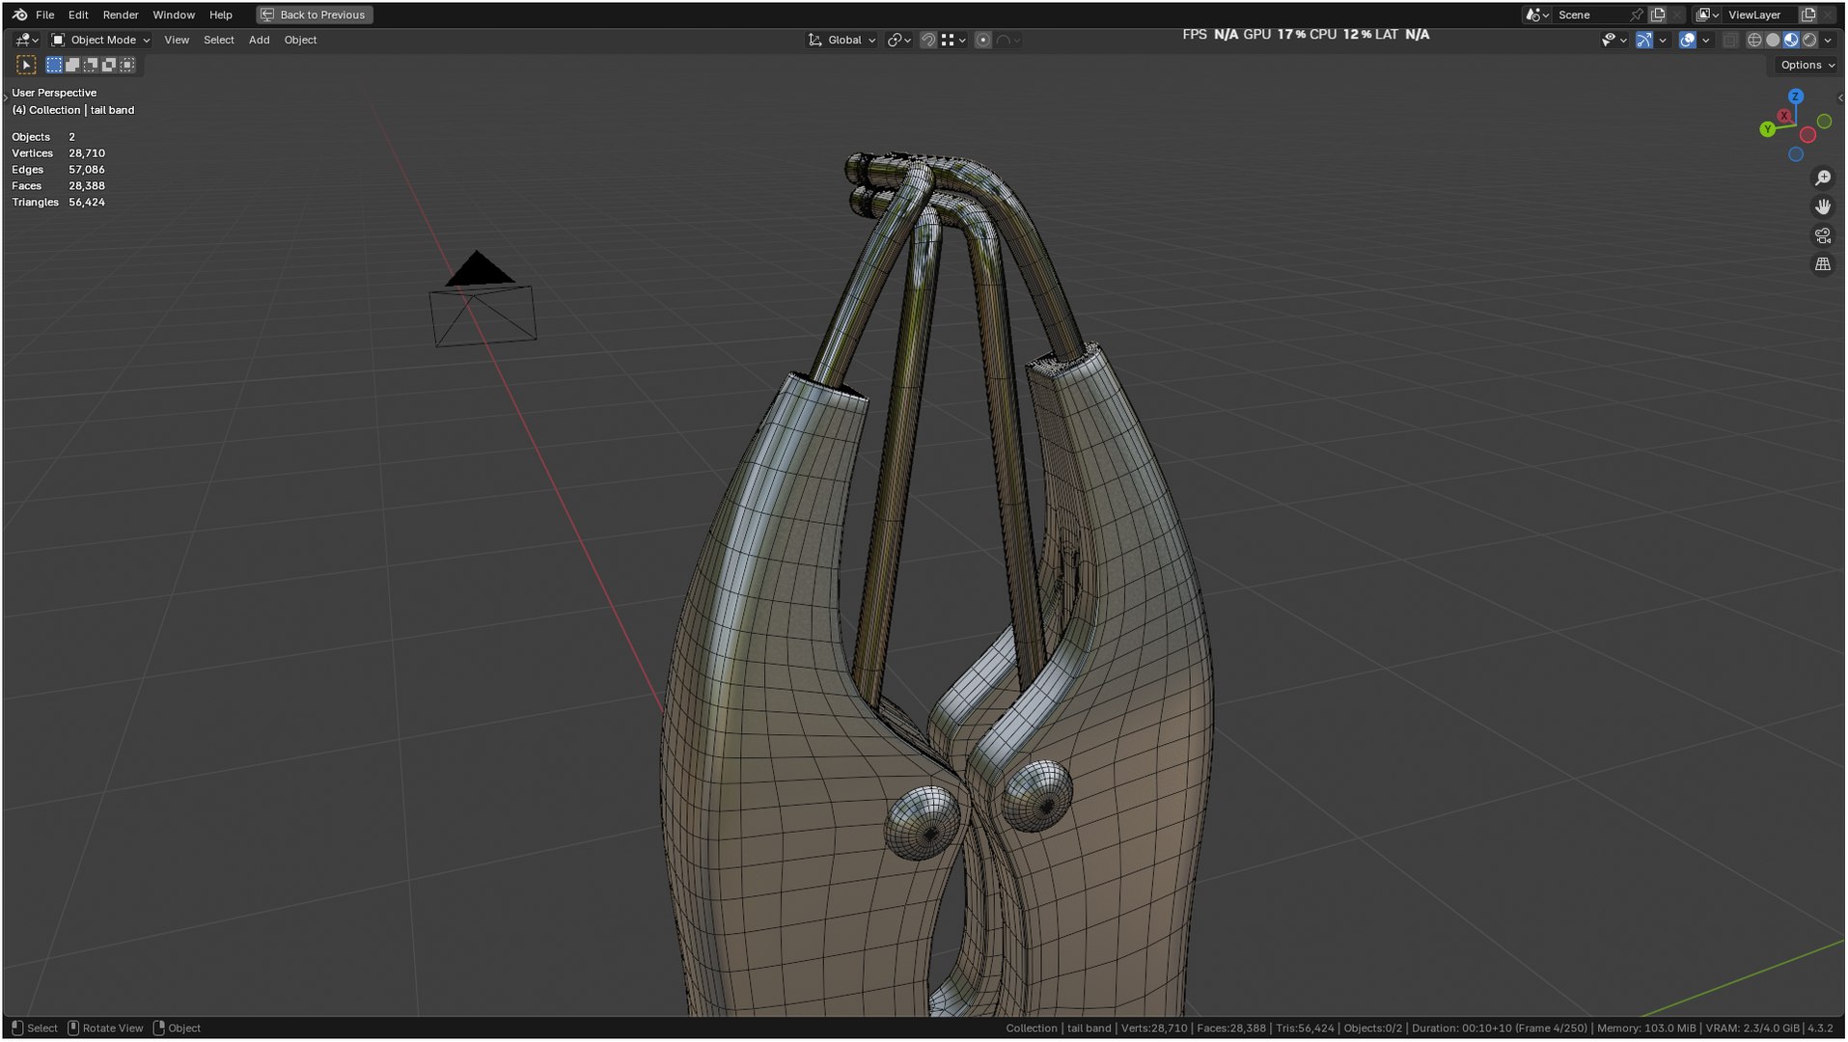Click the New Scene duplicate icon
This screenshot has height=1042, width=1848.
point(1658,14)
